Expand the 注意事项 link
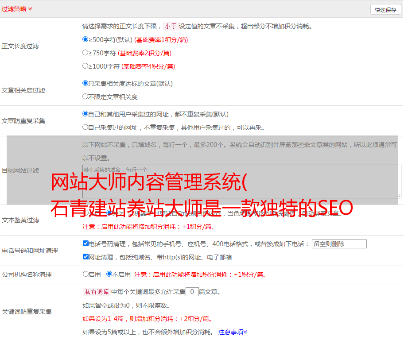 [233, 332]
